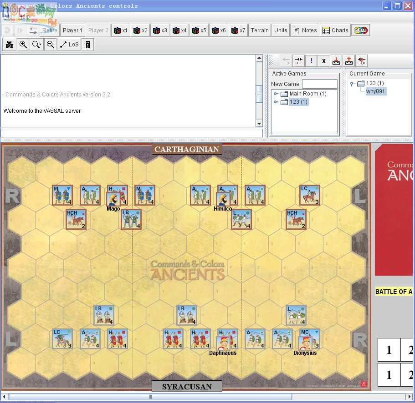415x403 pixels.
Task: Select the Dionysius leader piece
Action: [305, 343]
